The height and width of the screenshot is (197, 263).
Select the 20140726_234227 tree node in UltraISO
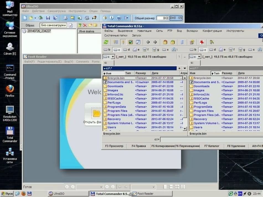39,31
